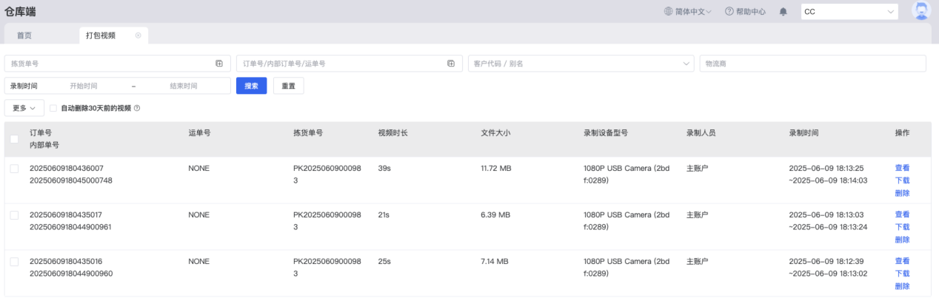Click the expand icon in 拣货单号 field

tap(219, 64)
